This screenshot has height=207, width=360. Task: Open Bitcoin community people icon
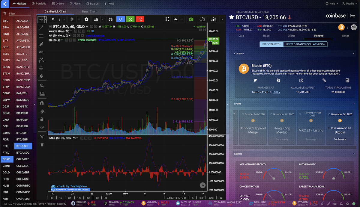pyautogui.click(x=278, y=80)
